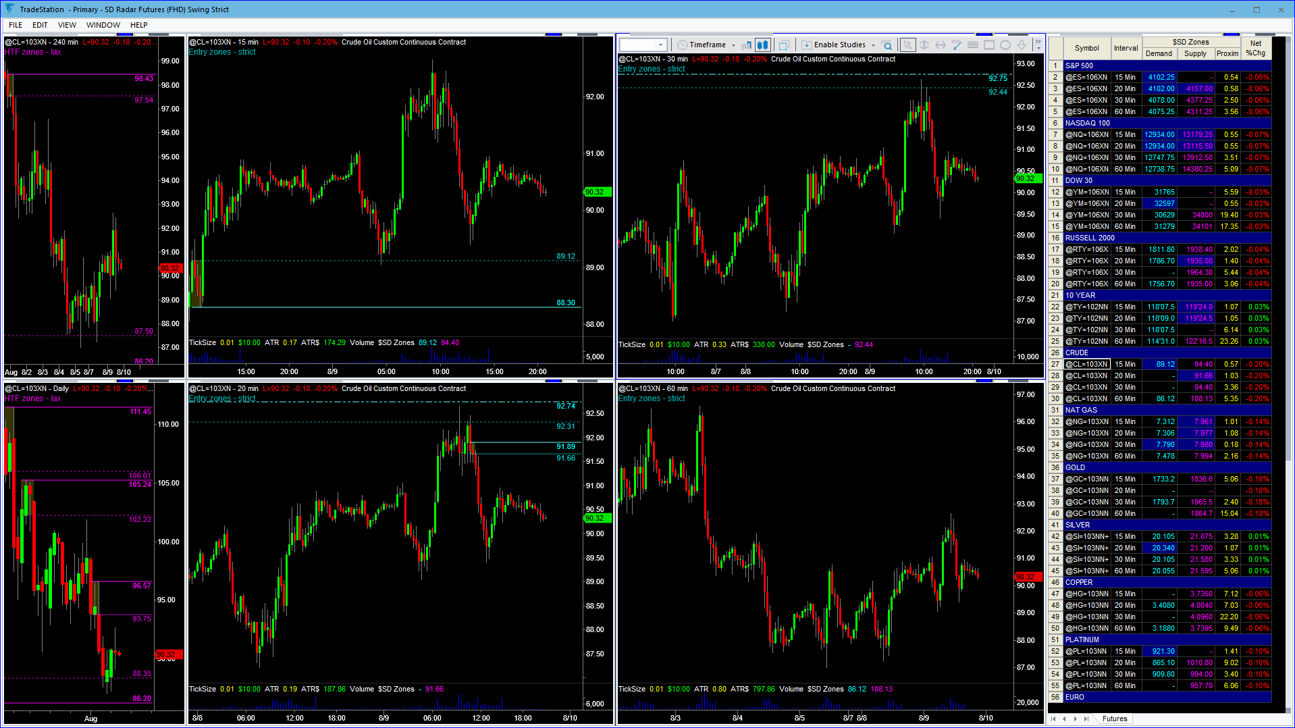Image resolution: width=1295 pixels, height=728 pixels.
Task: Expand the Timeframe dropdown arrow
Action: coord(733,45)
